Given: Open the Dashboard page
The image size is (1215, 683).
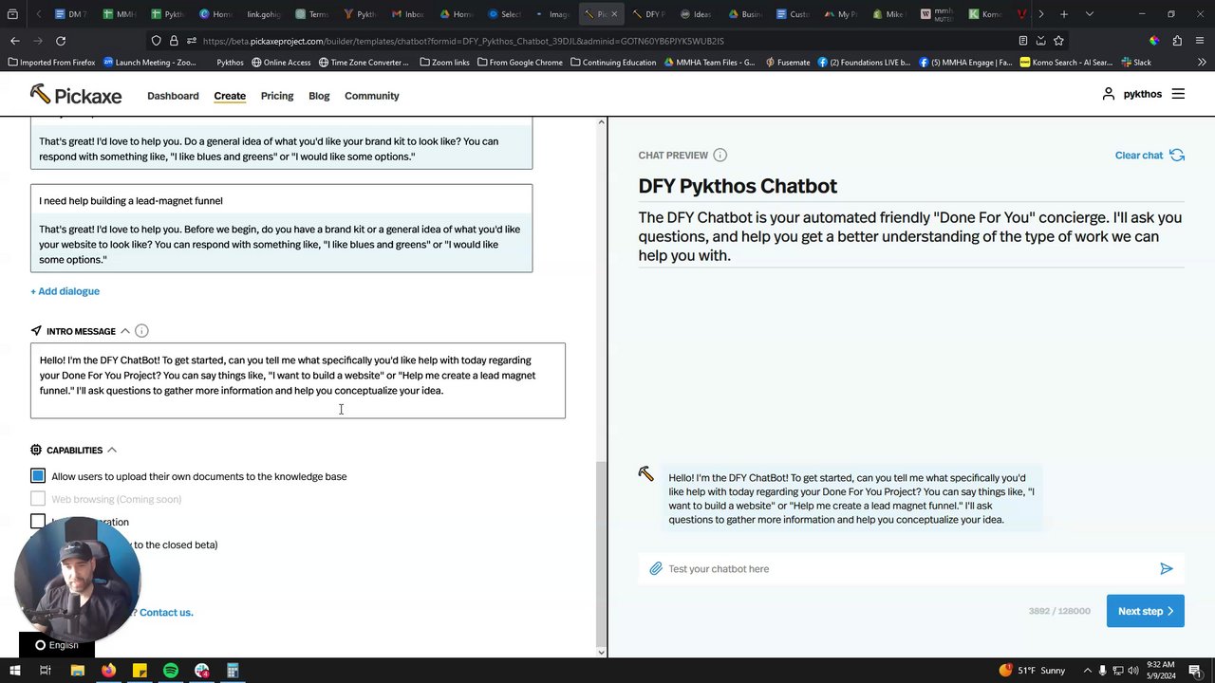Looking at the screenshot, I should (x=173, y=96).
